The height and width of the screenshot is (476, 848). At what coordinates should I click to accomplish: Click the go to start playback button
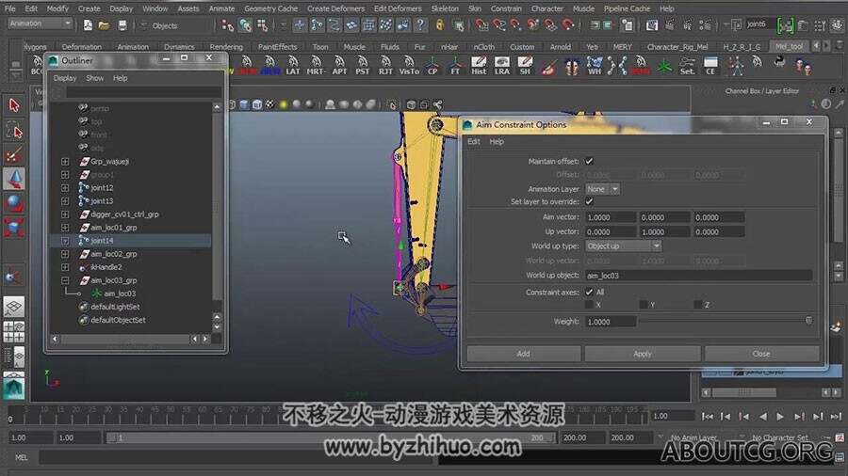click(x=707, y=416)
